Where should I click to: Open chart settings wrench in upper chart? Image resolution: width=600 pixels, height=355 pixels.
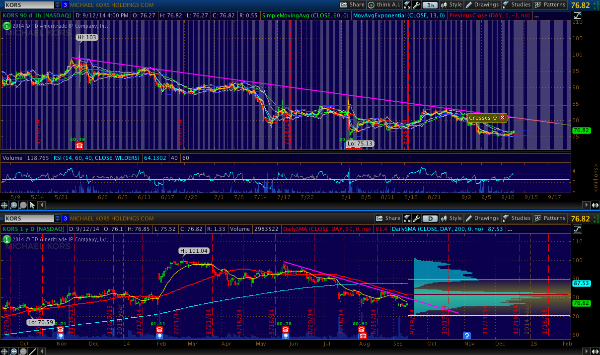coord(416,5)
